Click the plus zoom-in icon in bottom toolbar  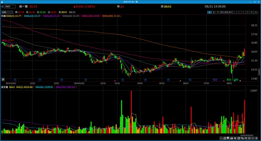click(256, 138)
